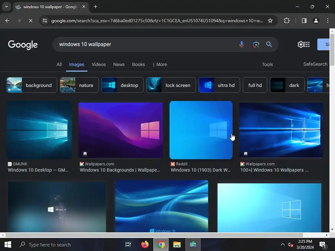Open Google quick settings gear icon
Screen dimensions: 335x251
click(x=301, y=44)
